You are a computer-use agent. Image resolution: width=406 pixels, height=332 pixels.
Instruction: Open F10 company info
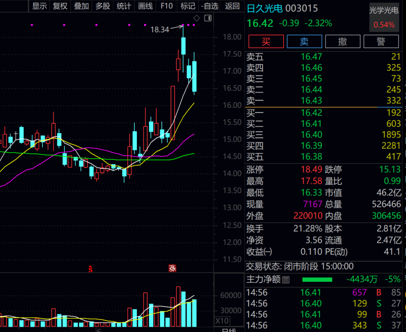click(166, 6)
